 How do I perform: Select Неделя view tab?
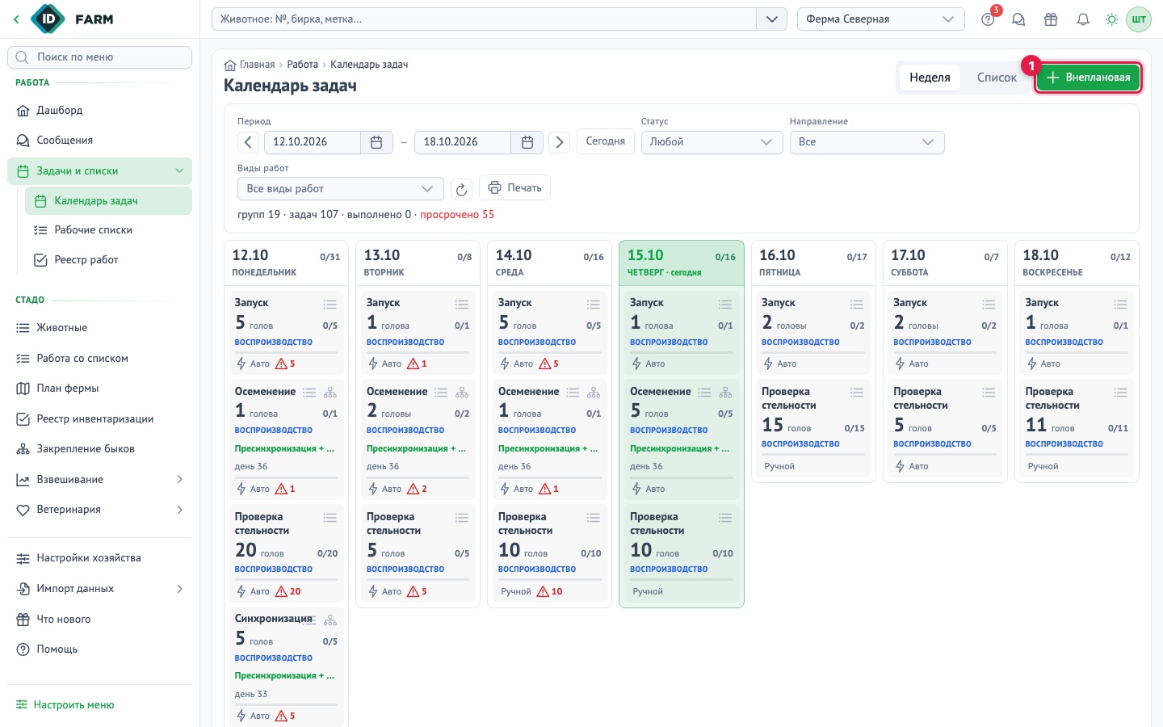pyautogui.click(x=930, y=78)
